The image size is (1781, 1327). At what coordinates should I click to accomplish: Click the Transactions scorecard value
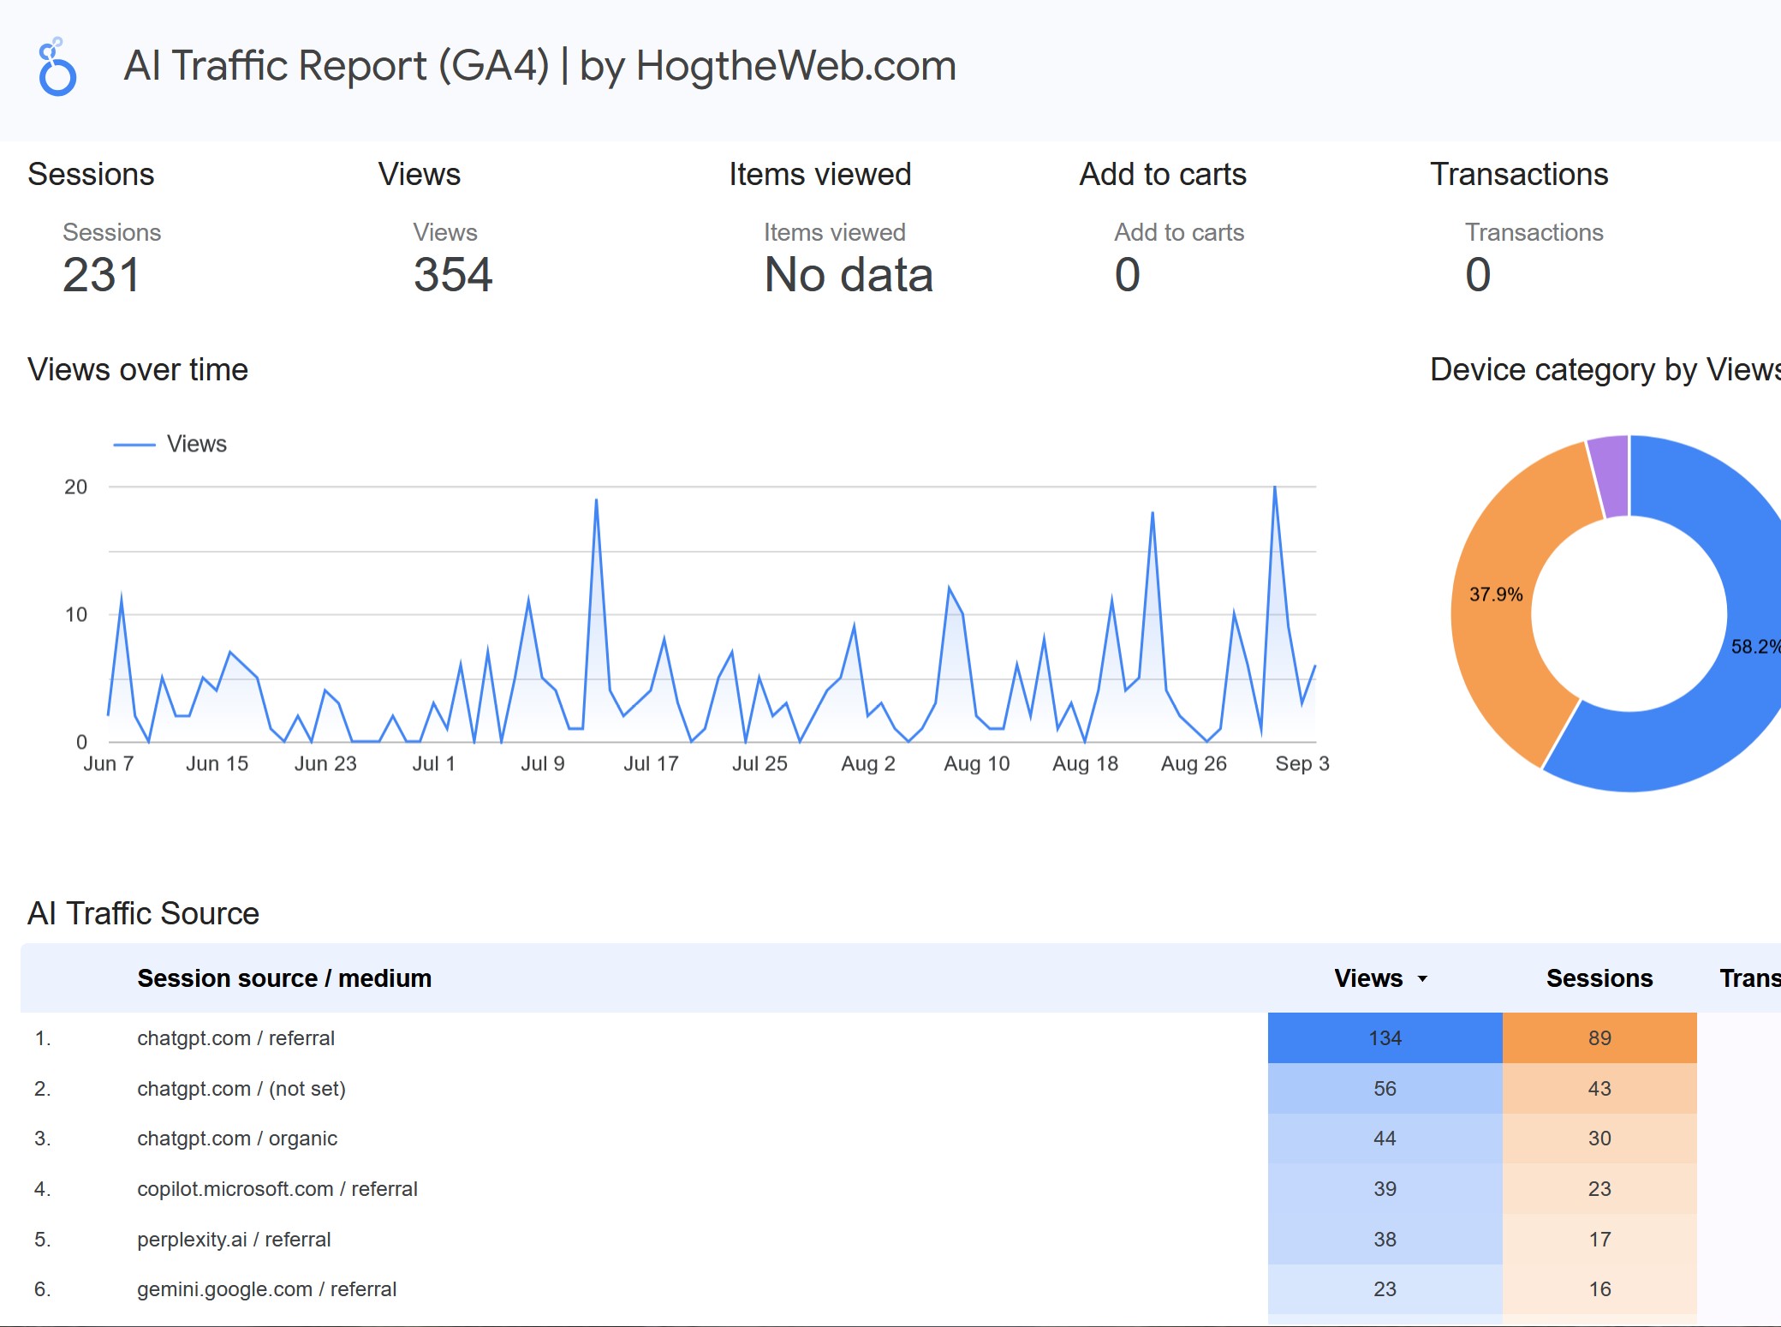[1478, 275]
